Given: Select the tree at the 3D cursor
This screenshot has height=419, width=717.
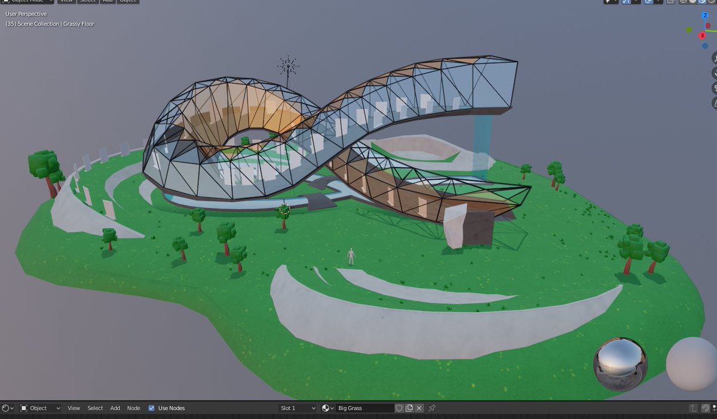Looking at the screenshot, I should point(284,216).
